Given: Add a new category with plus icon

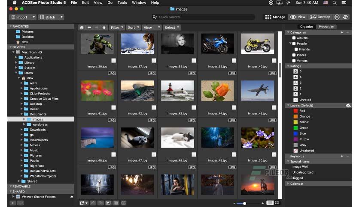Looking at the screenshot, I should tap(342, 33).
